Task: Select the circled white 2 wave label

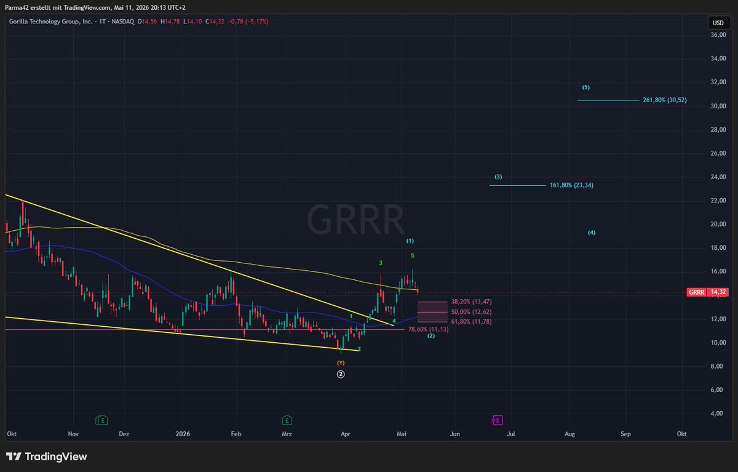Action: tap(341, 374)
